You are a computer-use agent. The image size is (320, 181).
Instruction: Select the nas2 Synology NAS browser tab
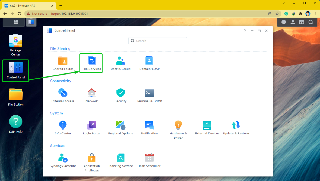click(28, 6)
